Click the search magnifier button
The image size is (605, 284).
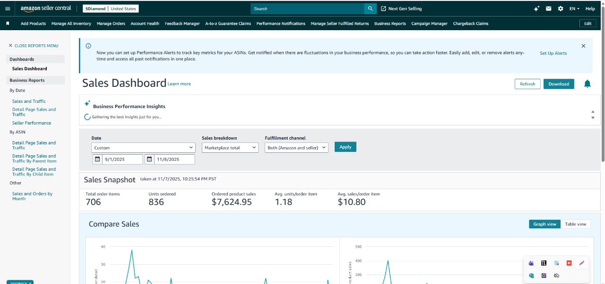[x=370, y=8]
